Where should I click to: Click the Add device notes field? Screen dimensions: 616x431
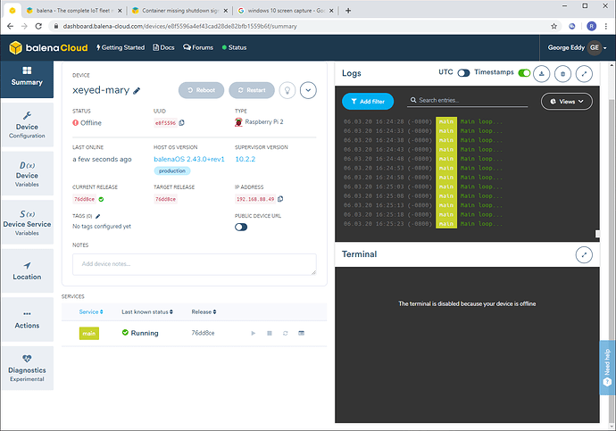point(195,264)
